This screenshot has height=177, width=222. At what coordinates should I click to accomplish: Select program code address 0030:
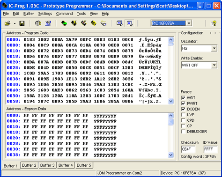click(x=14, y=74)
